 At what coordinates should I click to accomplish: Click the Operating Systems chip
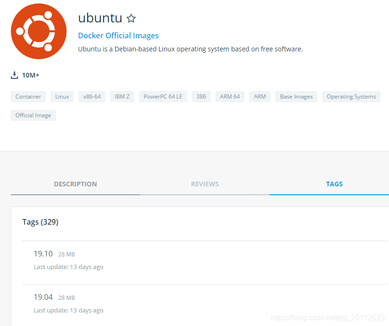coord(351,97)
